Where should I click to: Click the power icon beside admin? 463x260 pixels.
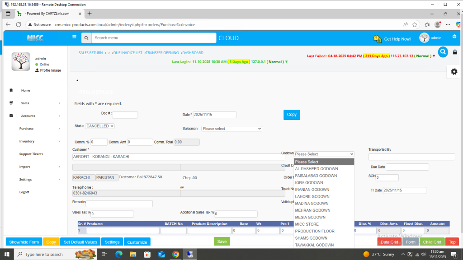454,37
